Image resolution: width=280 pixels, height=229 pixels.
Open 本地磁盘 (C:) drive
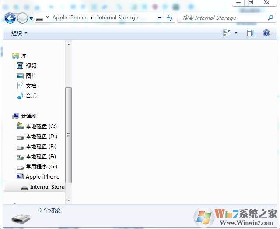click(x=41, y=126)
